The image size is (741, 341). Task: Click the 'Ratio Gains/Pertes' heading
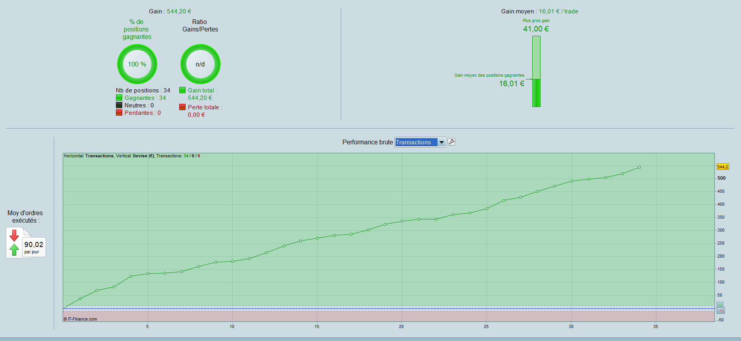tap(200, 26)
